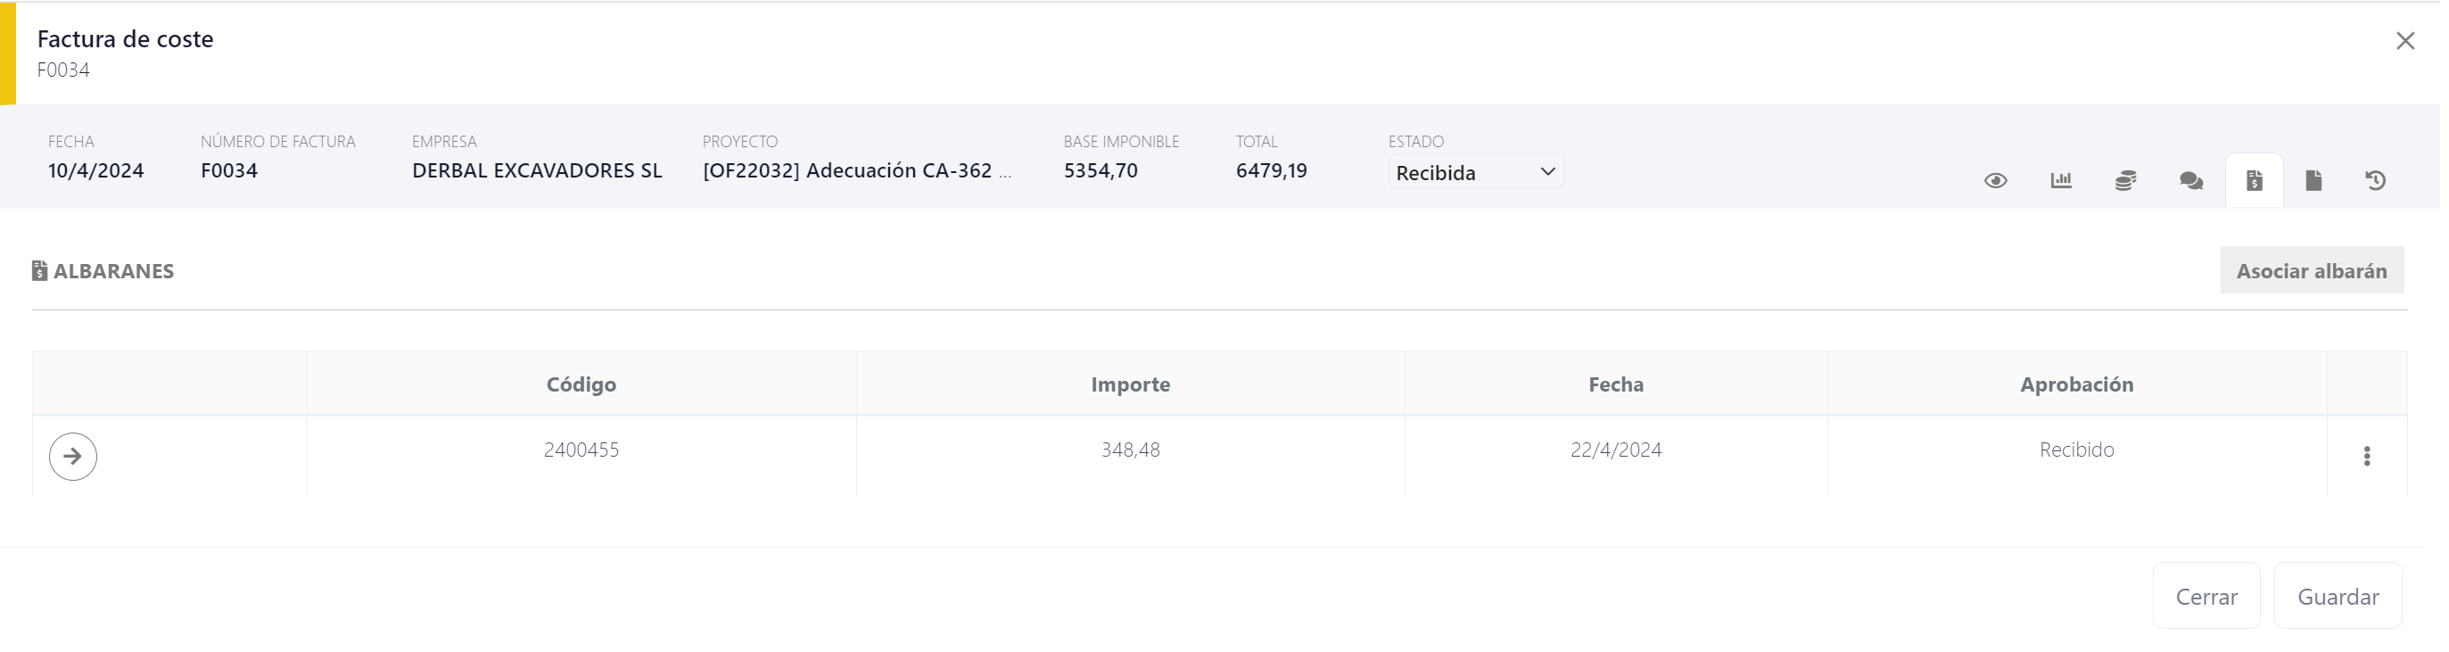Select the albarán code 2400455 cell

tap(581, 450)
